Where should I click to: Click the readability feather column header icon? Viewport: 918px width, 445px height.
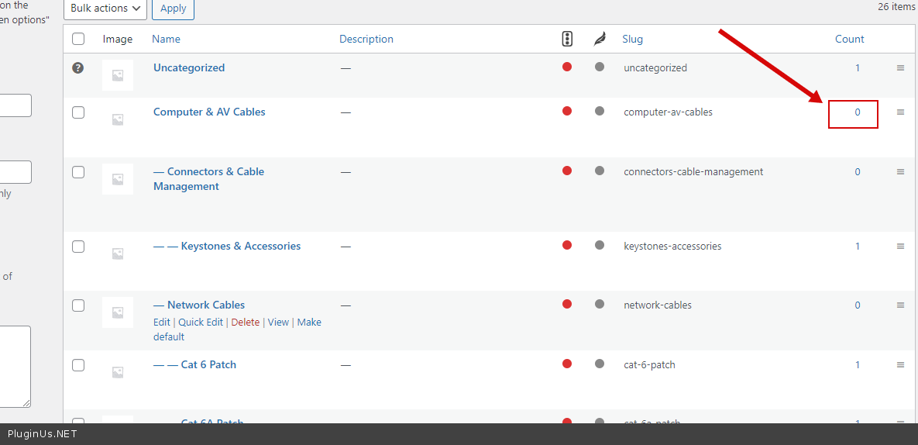[x=599, y=39]
